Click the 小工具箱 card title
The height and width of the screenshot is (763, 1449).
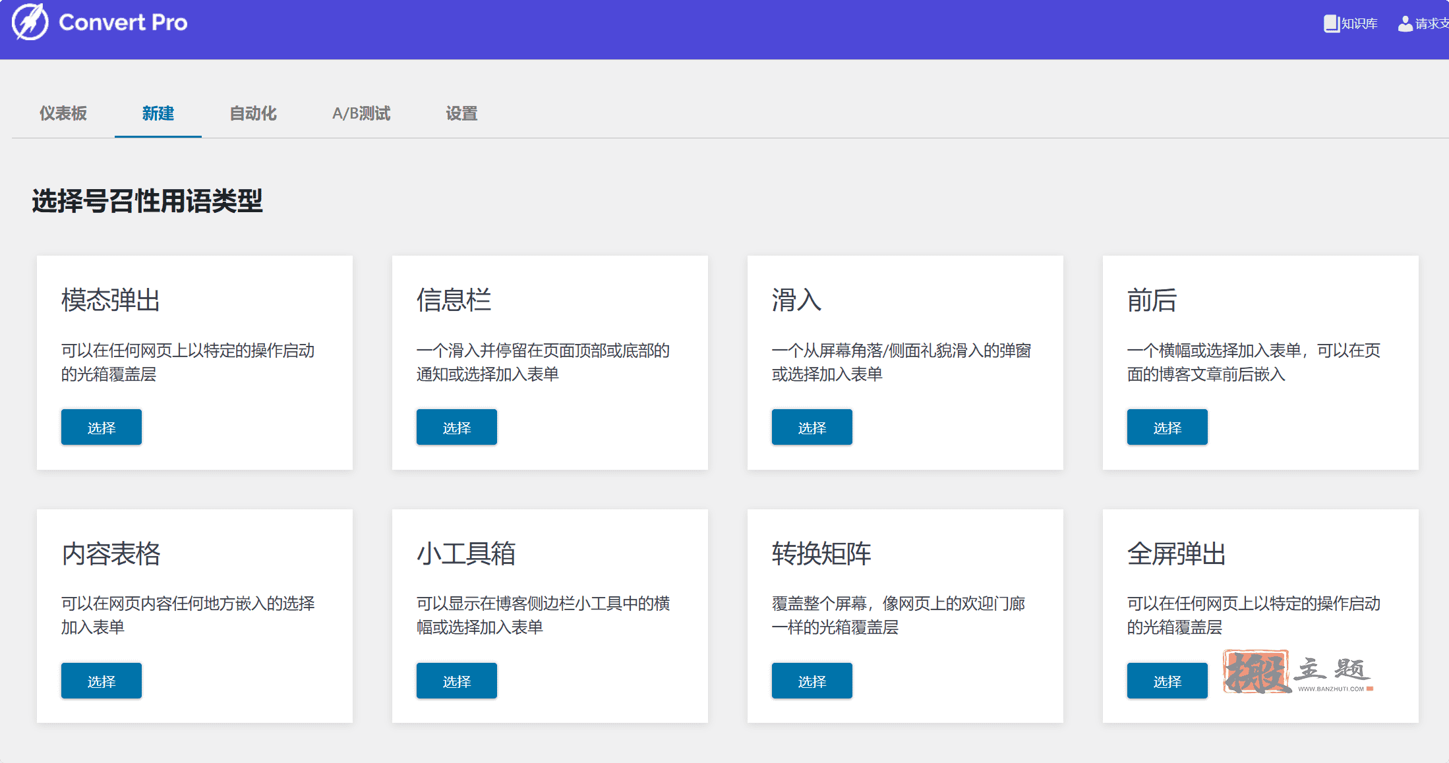pyautogui.click(x=466, y=553)
